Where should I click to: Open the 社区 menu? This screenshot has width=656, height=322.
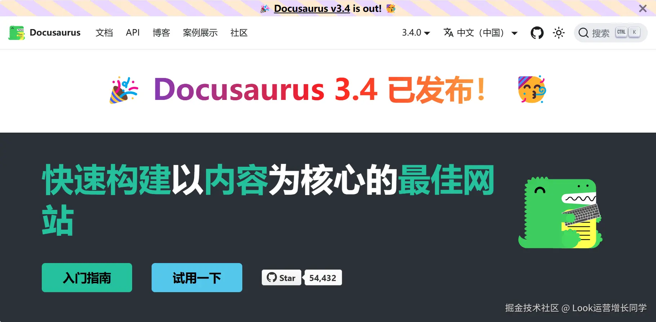click(239, 33)
